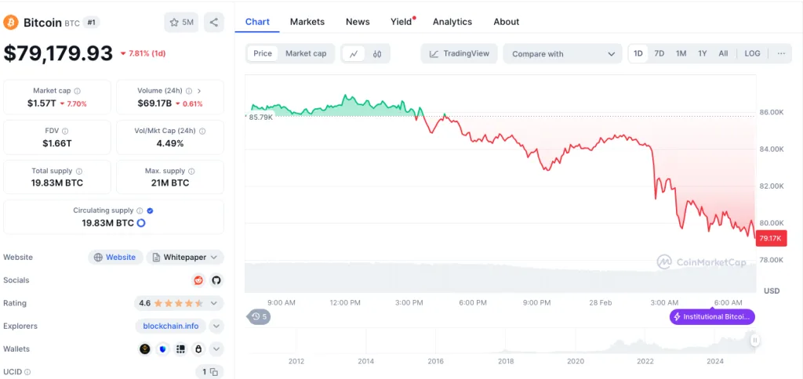Set the chart range to 1D
Screen dimensions: 803x379
point(638,54)
